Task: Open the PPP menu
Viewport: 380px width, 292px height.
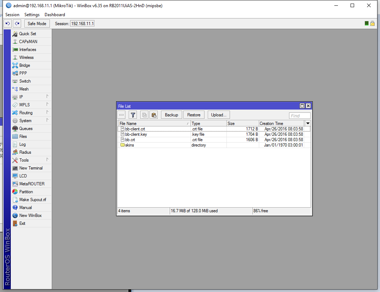Action: point(31,73)
